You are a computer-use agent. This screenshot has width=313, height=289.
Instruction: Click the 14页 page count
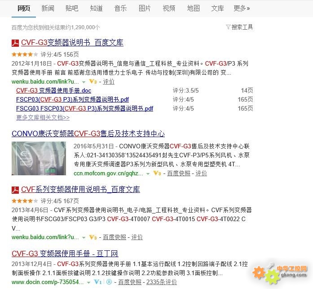[247, 90]
